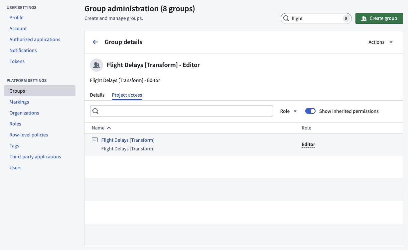Click the group avatar icon
The width and height of the screenshot is (408, 250).
[96, 65]
